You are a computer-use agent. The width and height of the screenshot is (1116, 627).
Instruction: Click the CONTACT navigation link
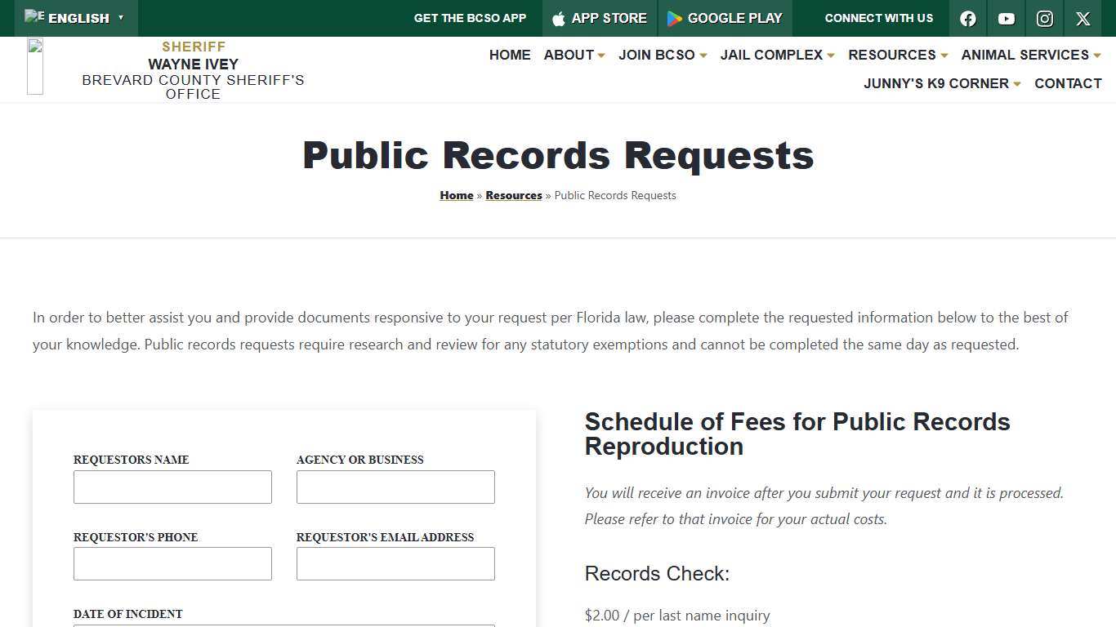pyautogui.click(x=1068, y=83)
